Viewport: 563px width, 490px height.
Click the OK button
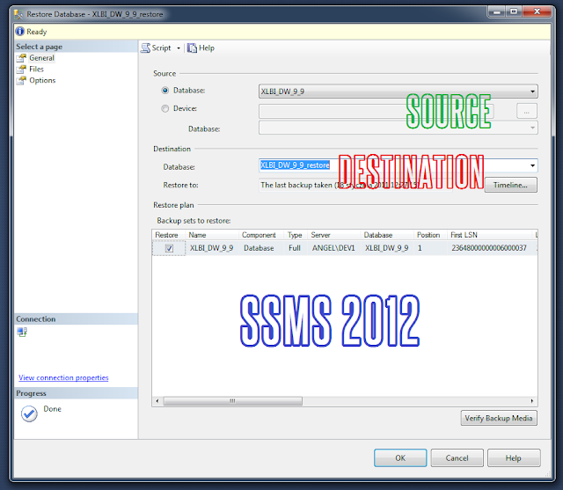click(400, 457)
